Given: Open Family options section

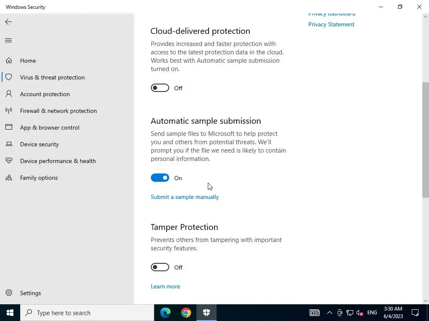Looking at the screenshot, I should (x=39, y=178).
